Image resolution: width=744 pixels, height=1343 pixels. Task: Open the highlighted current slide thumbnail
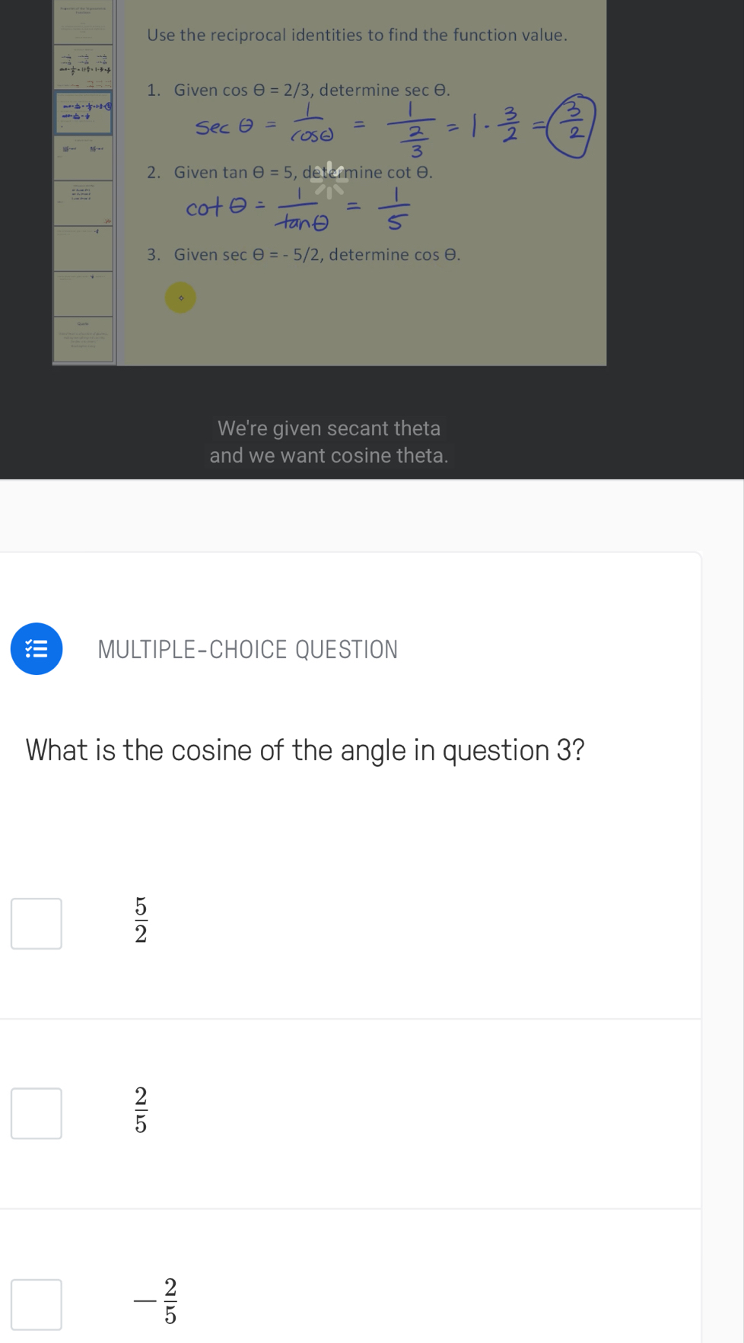[x=83, y=113]
